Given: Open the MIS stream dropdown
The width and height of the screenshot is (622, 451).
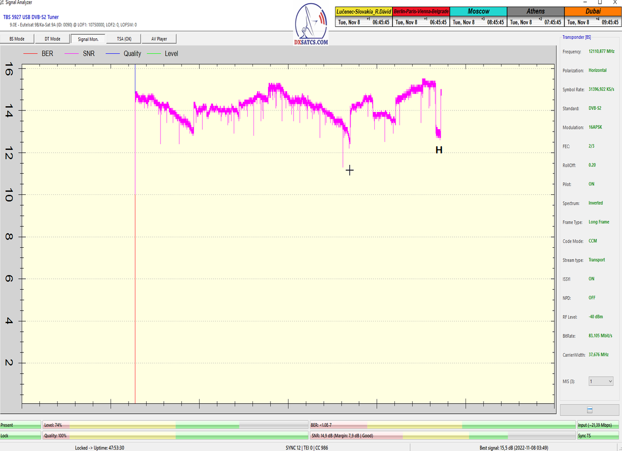Looking at the screenshot, I should 601,382.
